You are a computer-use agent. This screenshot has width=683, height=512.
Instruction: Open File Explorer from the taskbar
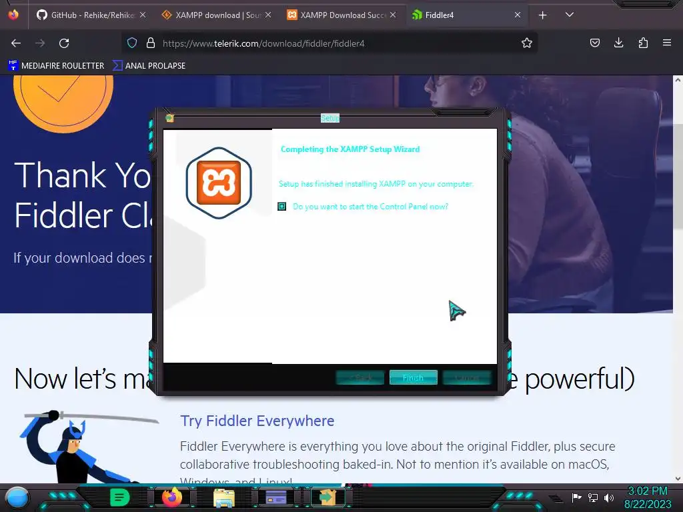(224, 497)
